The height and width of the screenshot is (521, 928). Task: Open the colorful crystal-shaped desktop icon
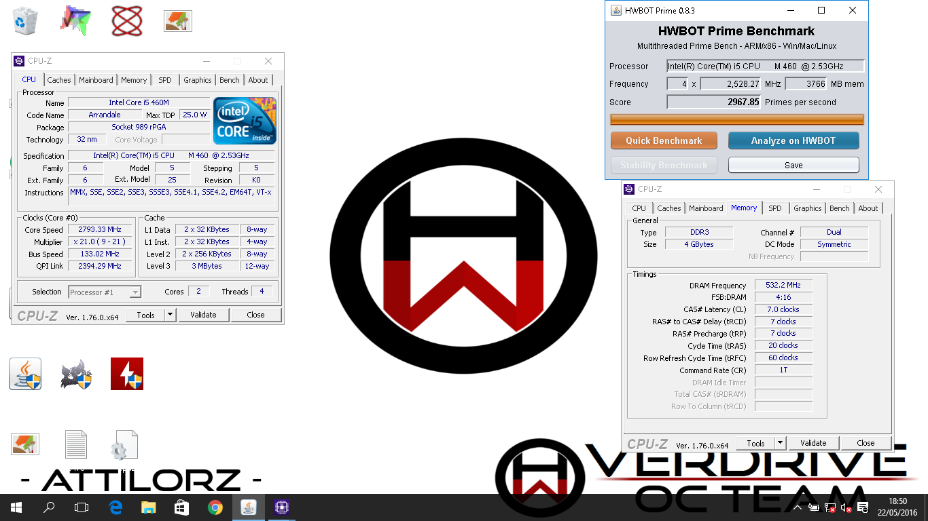click(75, 21)
